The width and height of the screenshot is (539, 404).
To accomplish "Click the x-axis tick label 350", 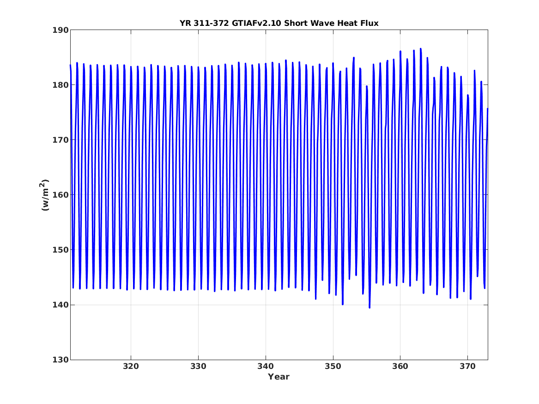I will click(333, 367).
